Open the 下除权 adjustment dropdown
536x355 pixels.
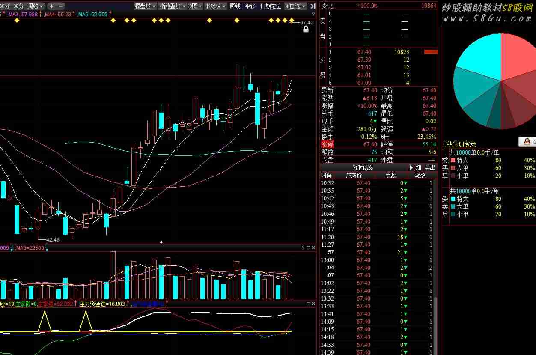215,6
